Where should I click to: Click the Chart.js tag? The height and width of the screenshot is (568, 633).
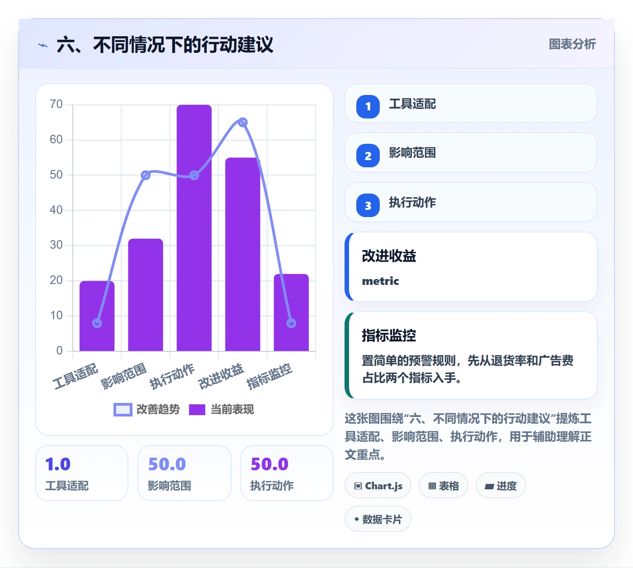[x=378, y=486]
